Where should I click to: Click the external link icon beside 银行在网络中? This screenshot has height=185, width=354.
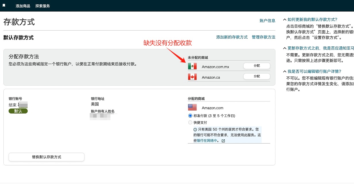click(x=223, y=141)
